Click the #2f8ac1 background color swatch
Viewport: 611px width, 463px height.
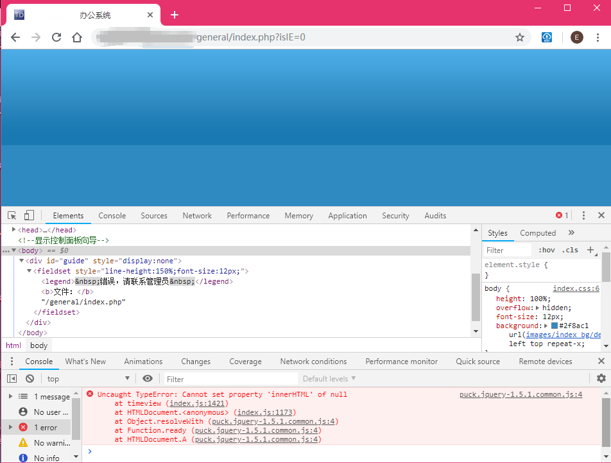pos(555,326)
